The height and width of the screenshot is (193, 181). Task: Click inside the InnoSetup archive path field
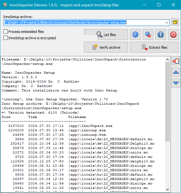[84, 23]
